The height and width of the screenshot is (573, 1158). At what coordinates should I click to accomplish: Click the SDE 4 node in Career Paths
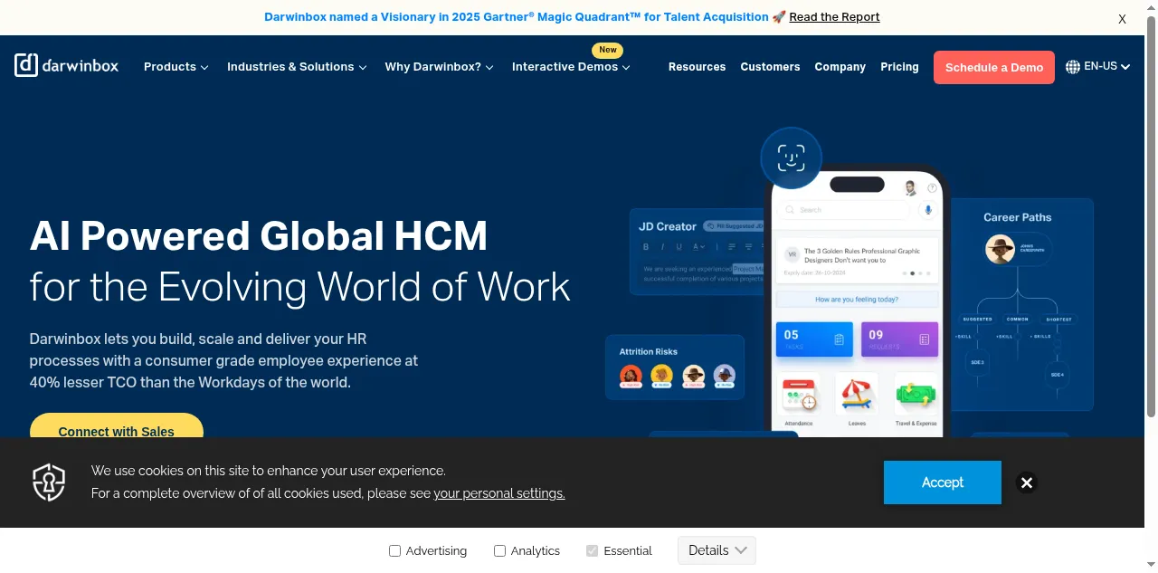(1057, 374)
